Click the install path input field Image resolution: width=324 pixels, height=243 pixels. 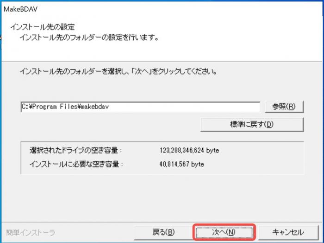(x=140, y=107)
